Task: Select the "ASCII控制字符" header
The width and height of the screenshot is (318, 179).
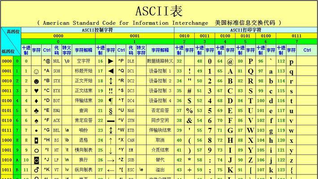Action: point(97,30)
